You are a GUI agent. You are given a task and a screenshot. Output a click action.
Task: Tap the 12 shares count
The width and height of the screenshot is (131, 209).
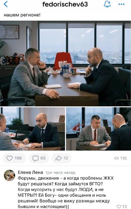point(66,158)
